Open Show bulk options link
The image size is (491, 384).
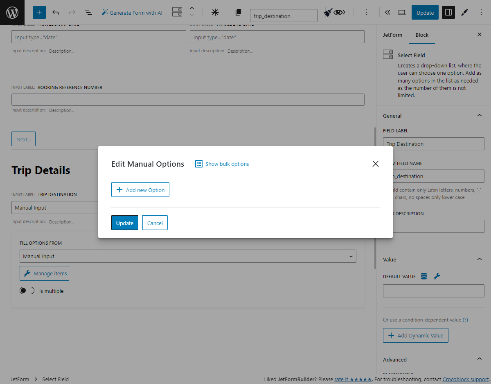click(x=227, y=164)
